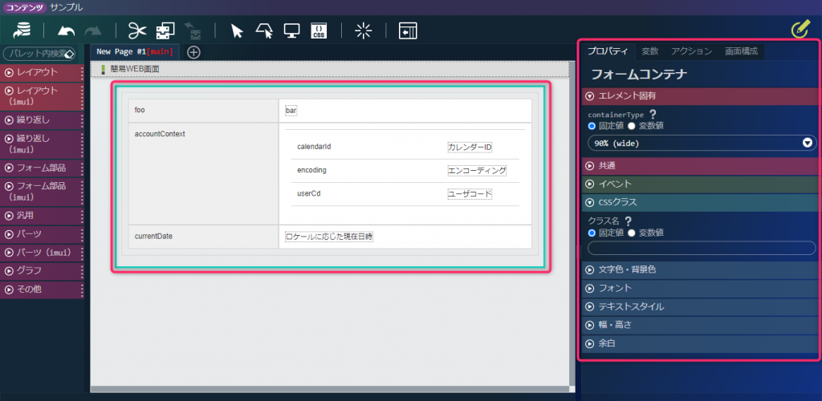Click the canvas horizontal scrollbar
Image resolution: width=822 pixels, height=401 pixels.
click(329, 389)
